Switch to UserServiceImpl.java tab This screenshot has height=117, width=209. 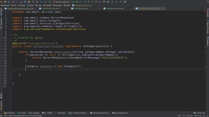[50, 8]
